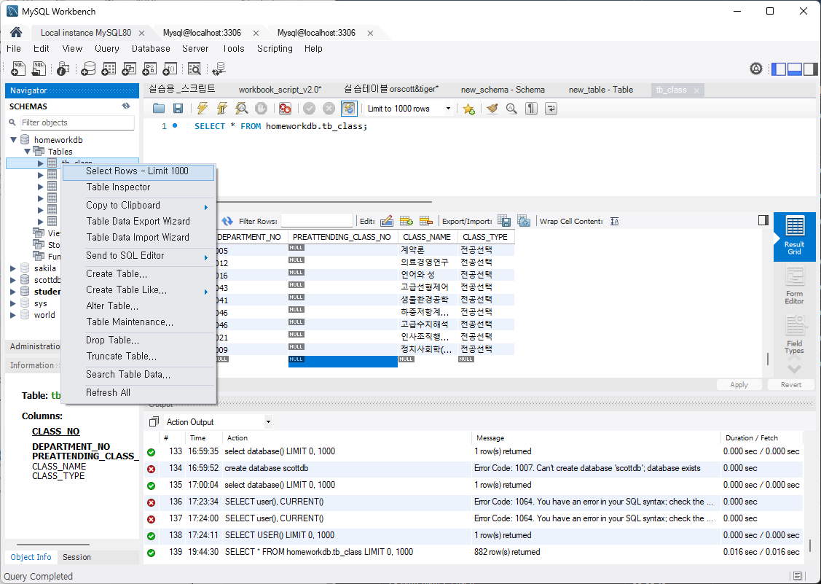
Task: Toggle the result set side panel
Action: [763, 220]
